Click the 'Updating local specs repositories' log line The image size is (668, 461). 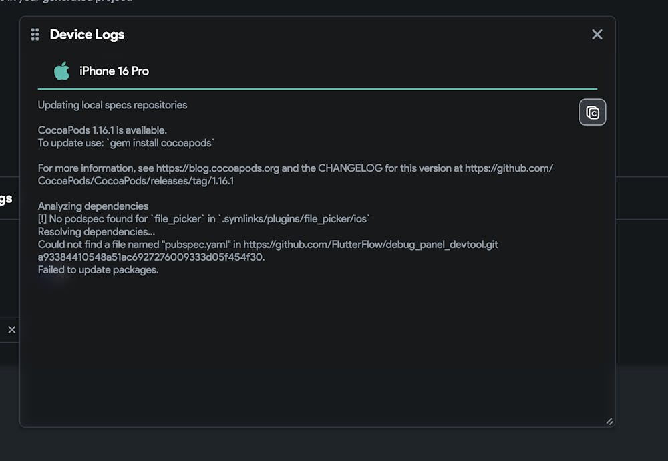click(112, 105)
